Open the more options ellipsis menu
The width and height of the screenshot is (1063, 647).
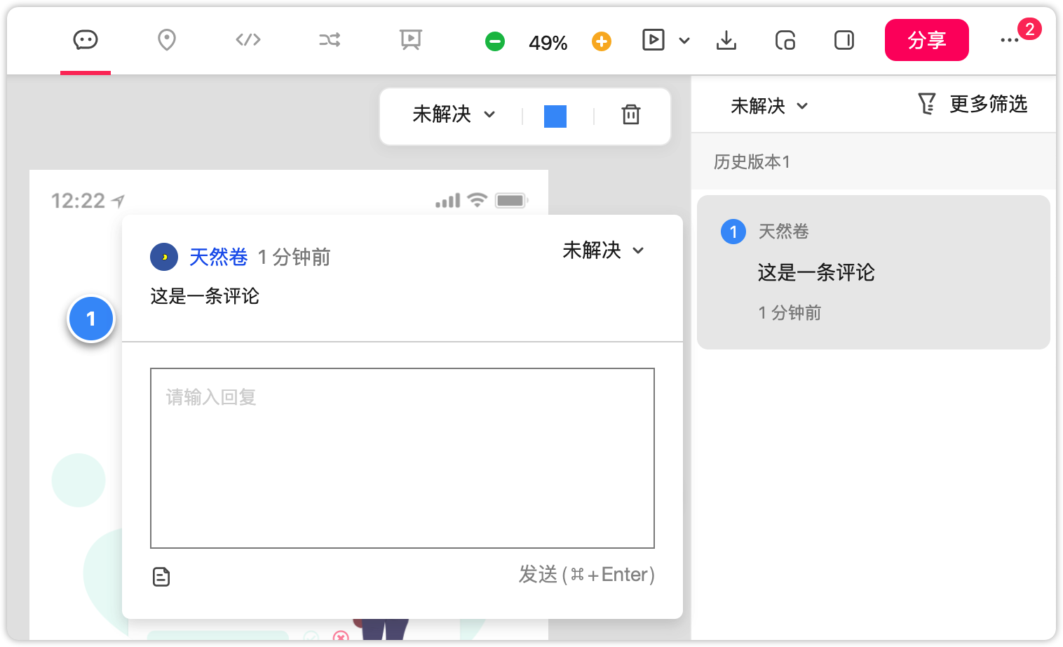pyautogui.click(x=1009, y=41)
